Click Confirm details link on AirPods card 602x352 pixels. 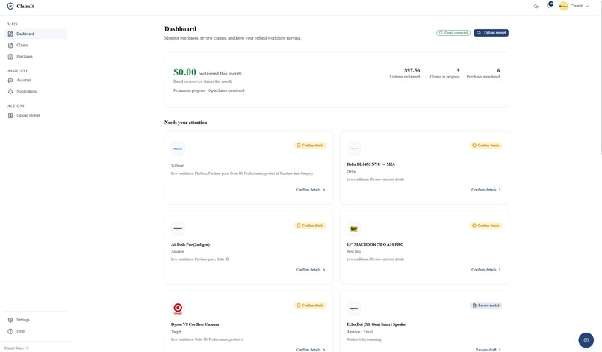click(310, 270)
